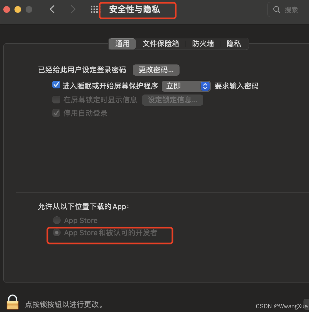The width and height of the screenshot is (309, 312).
Task: Open the 立即 delay dropdown
Action: point(186,86)
